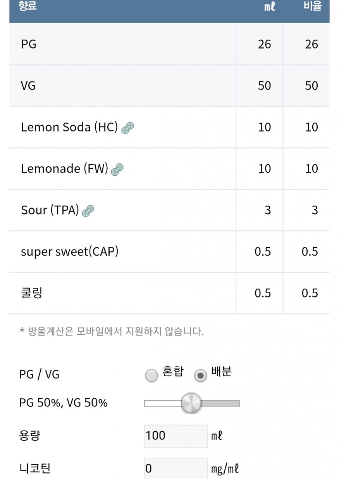Click the VG row label

click(x=28, y=86)
